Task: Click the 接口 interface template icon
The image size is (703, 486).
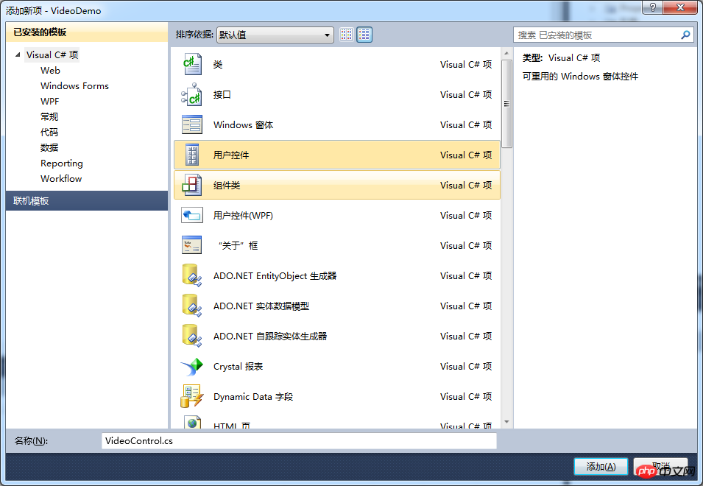Action: (192, 94)
